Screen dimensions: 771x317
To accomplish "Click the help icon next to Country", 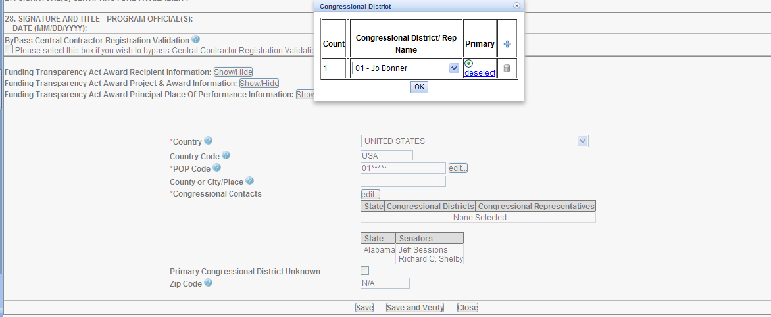I will pyautogui.click(x=209, y=141).
